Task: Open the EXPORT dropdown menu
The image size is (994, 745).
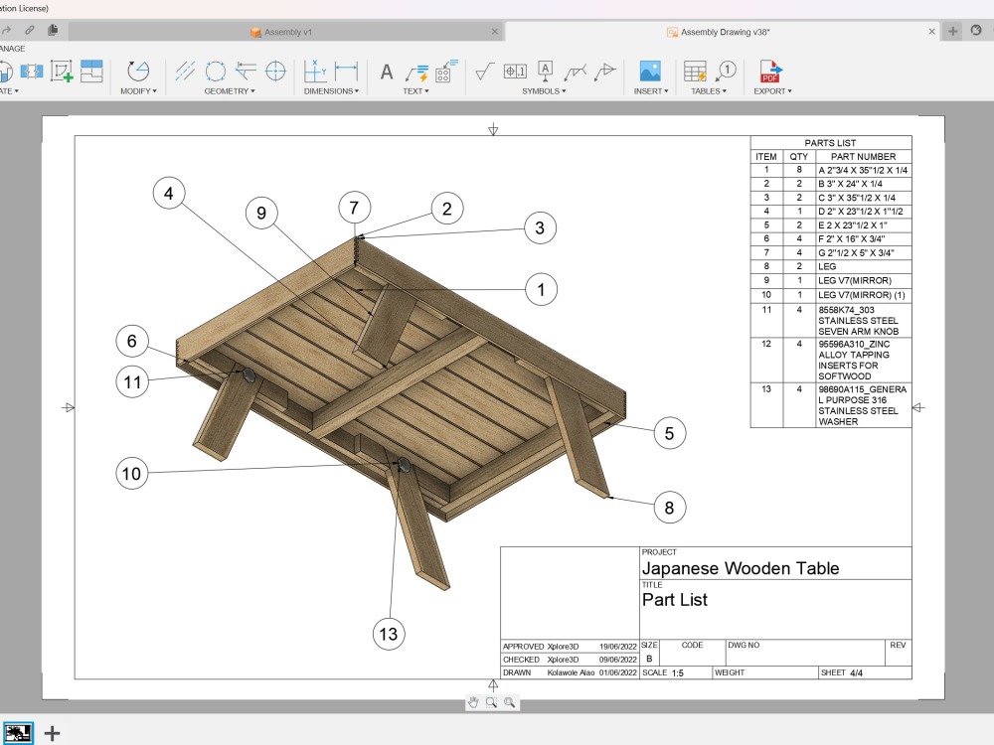Action: click(772, 91)
